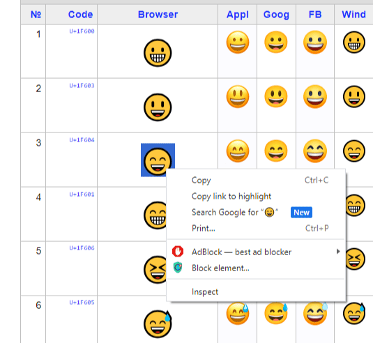Select Block element menu entry

click(x=256, y=268)
